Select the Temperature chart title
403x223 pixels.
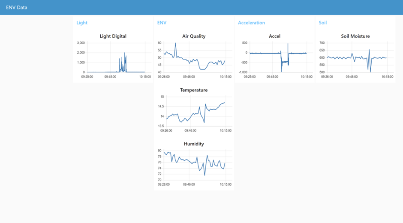(194, 90)
